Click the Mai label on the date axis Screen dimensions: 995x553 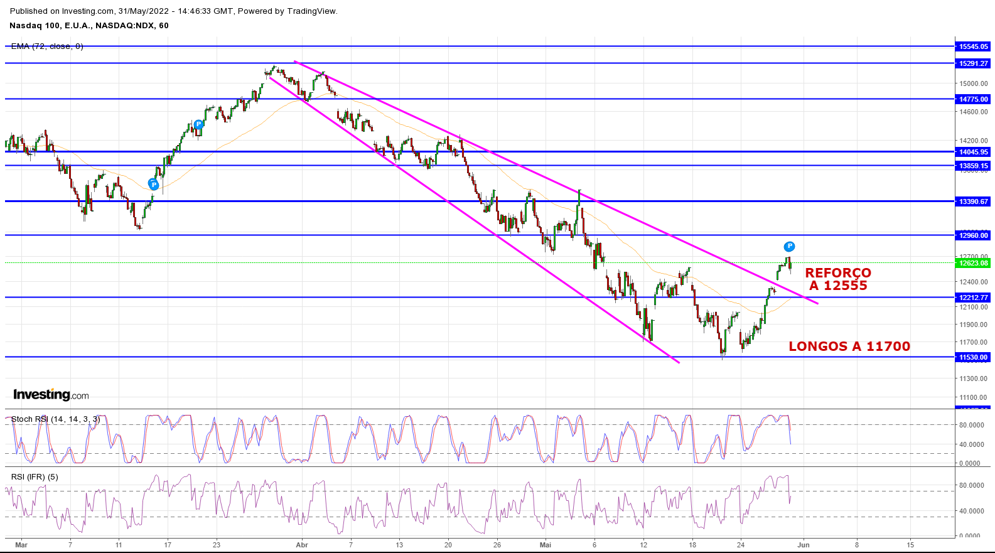[546, 545]
